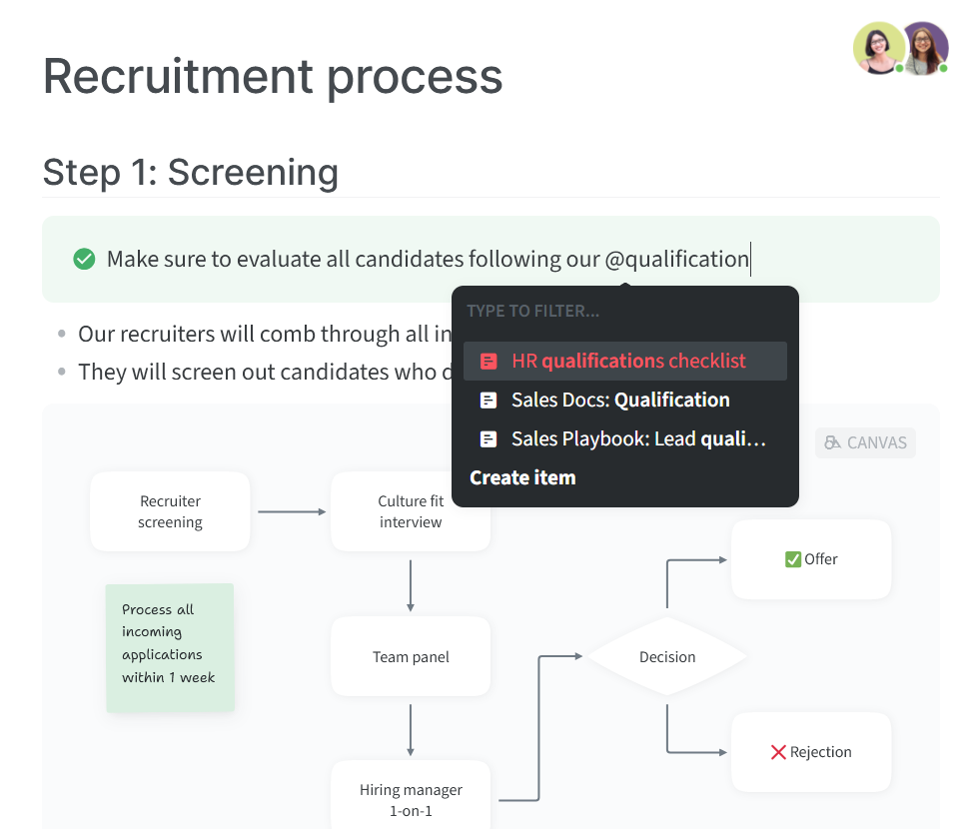The height and width of the screenshot is (829, 979).
Task: Click Create item in the mention popup
Action: click(522, 477)
